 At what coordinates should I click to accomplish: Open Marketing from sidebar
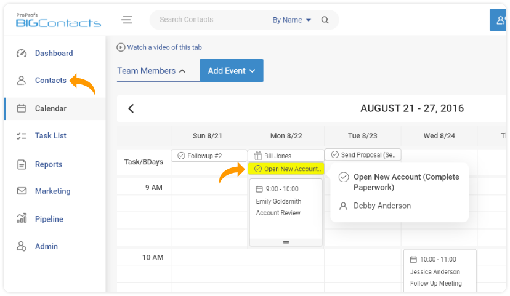point(53,191)
